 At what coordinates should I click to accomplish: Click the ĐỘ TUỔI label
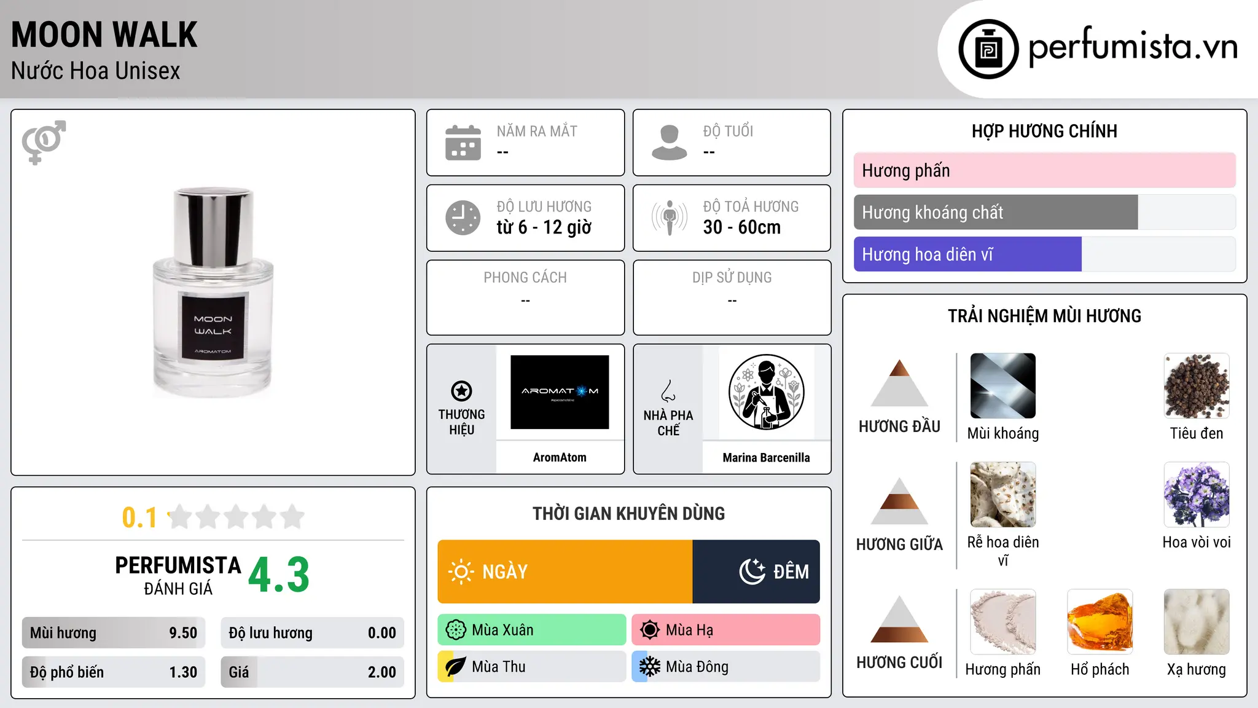728,131
